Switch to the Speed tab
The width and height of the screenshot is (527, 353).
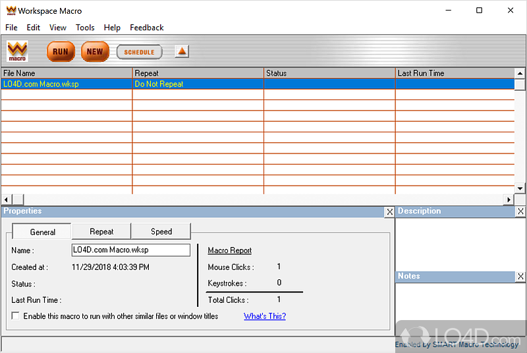coord(161,232)
